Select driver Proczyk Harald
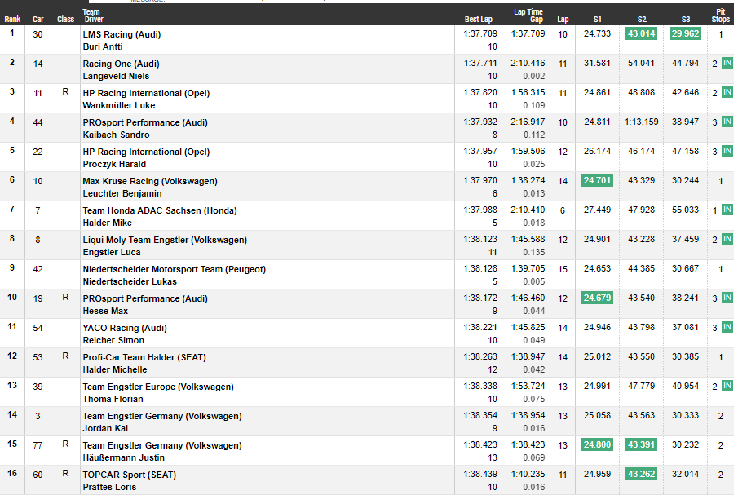The height and width of the screenshot is (495, 738). 114,164
